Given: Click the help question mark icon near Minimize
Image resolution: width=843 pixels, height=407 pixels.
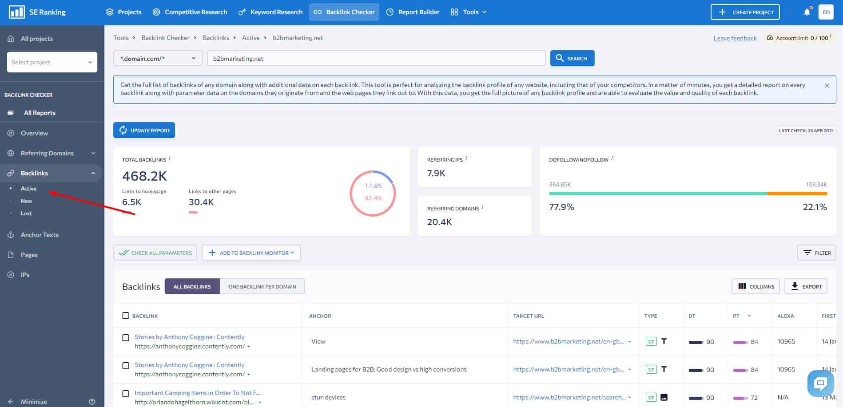Looking at the screenshot, I should pos(92,402).
